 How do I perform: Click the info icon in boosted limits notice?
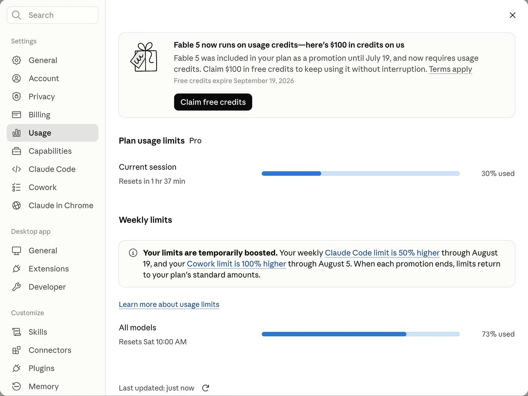[133, 253]
